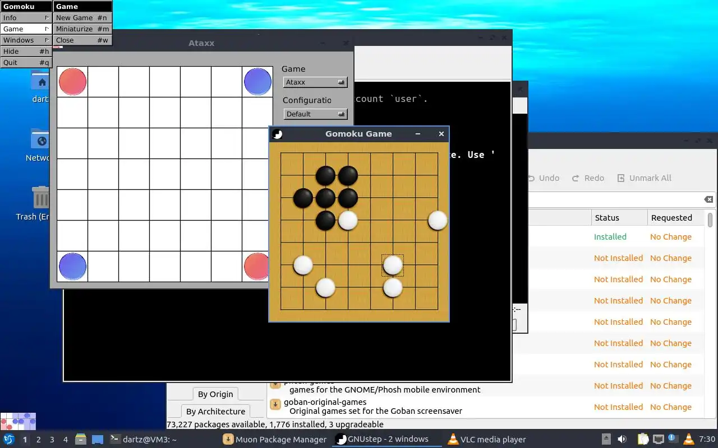Click the network monitor tray icon

click(x=659, y=439)
